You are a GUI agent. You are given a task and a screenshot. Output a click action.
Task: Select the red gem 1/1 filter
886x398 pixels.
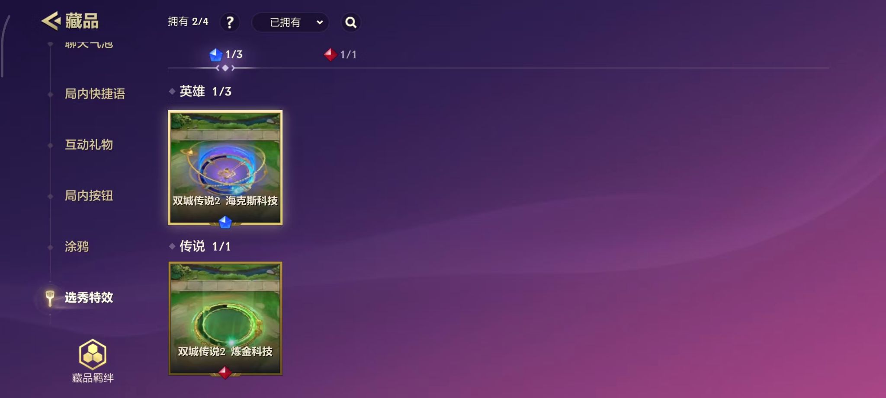pos(340,54)
